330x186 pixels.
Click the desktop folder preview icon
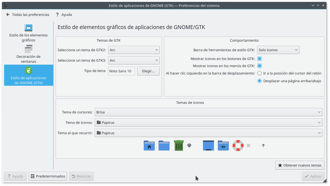coord(208,145)
